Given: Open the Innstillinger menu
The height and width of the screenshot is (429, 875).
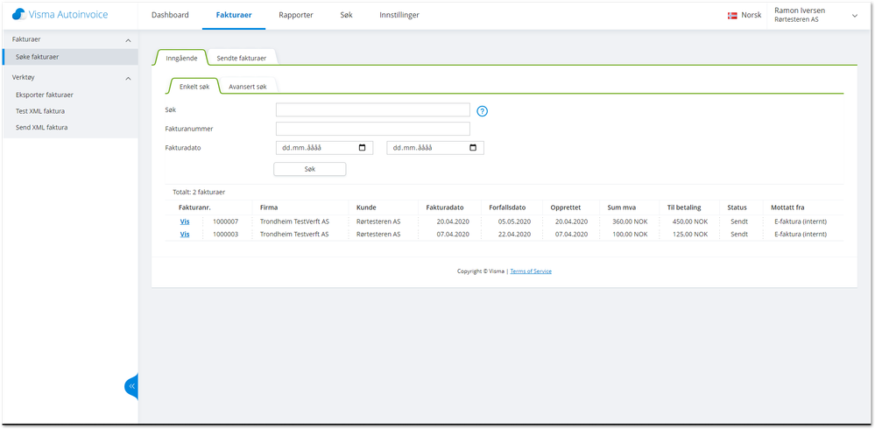Looking at the screenshot, I should tap(399, 15).
